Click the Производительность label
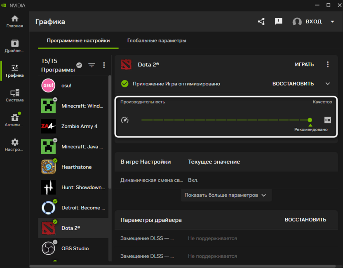Screen dimensions: 343x268 pyautogui.click(x=143, y=102)
